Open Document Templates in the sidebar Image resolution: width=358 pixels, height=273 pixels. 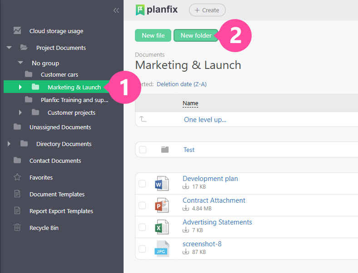[x=57, y=194]
